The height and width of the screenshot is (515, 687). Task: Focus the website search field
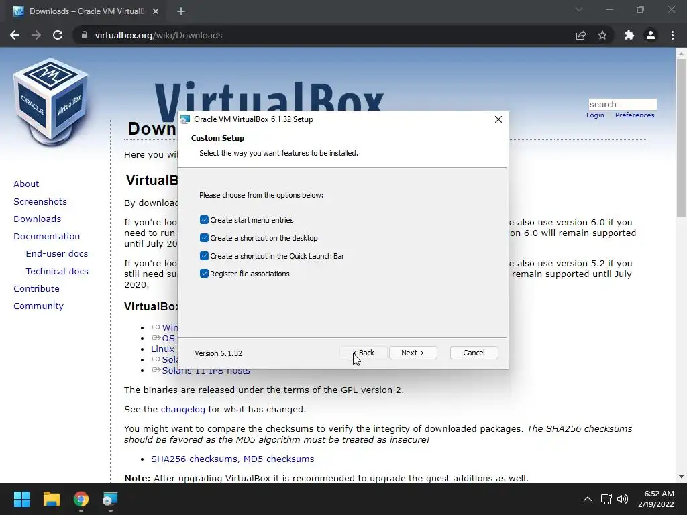623,104
